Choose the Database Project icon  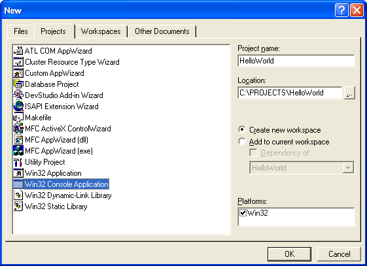coord(18,84)
